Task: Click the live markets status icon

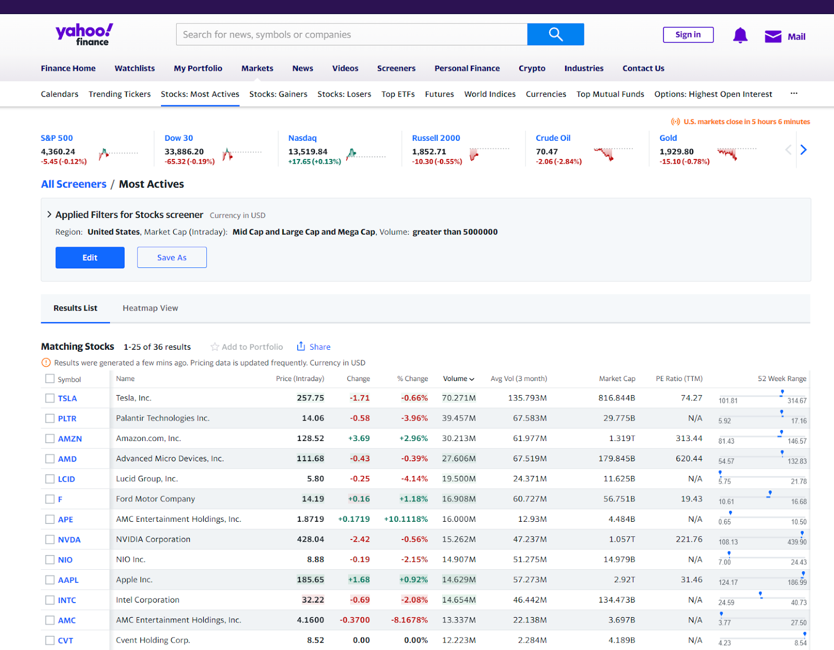Action: (x=676, y=121)
